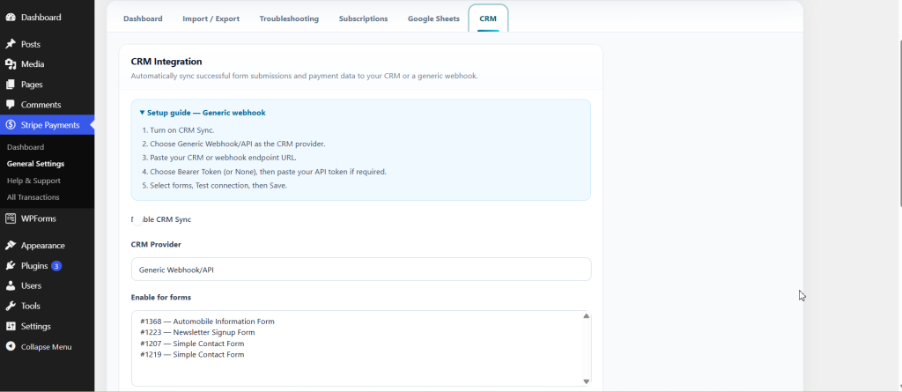The width and height of the screenshot is (902, 392).
Task: Click the Collapse Menu arrow icon
Action: click(x=11, y=347)
